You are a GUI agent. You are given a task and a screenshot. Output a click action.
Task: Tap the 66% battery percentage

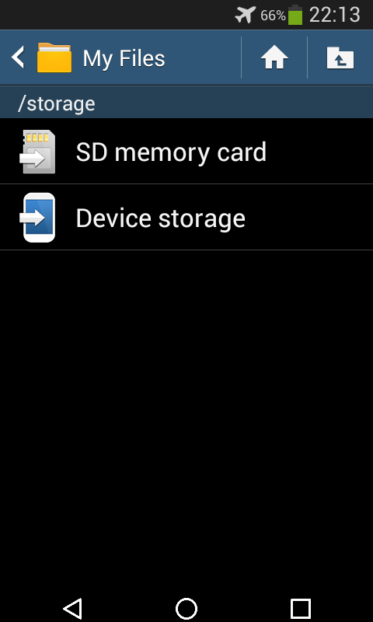[273, 16]
